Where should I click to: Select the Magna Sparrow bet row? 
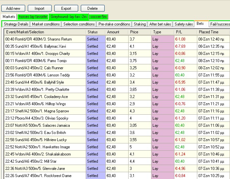[117, 111]
